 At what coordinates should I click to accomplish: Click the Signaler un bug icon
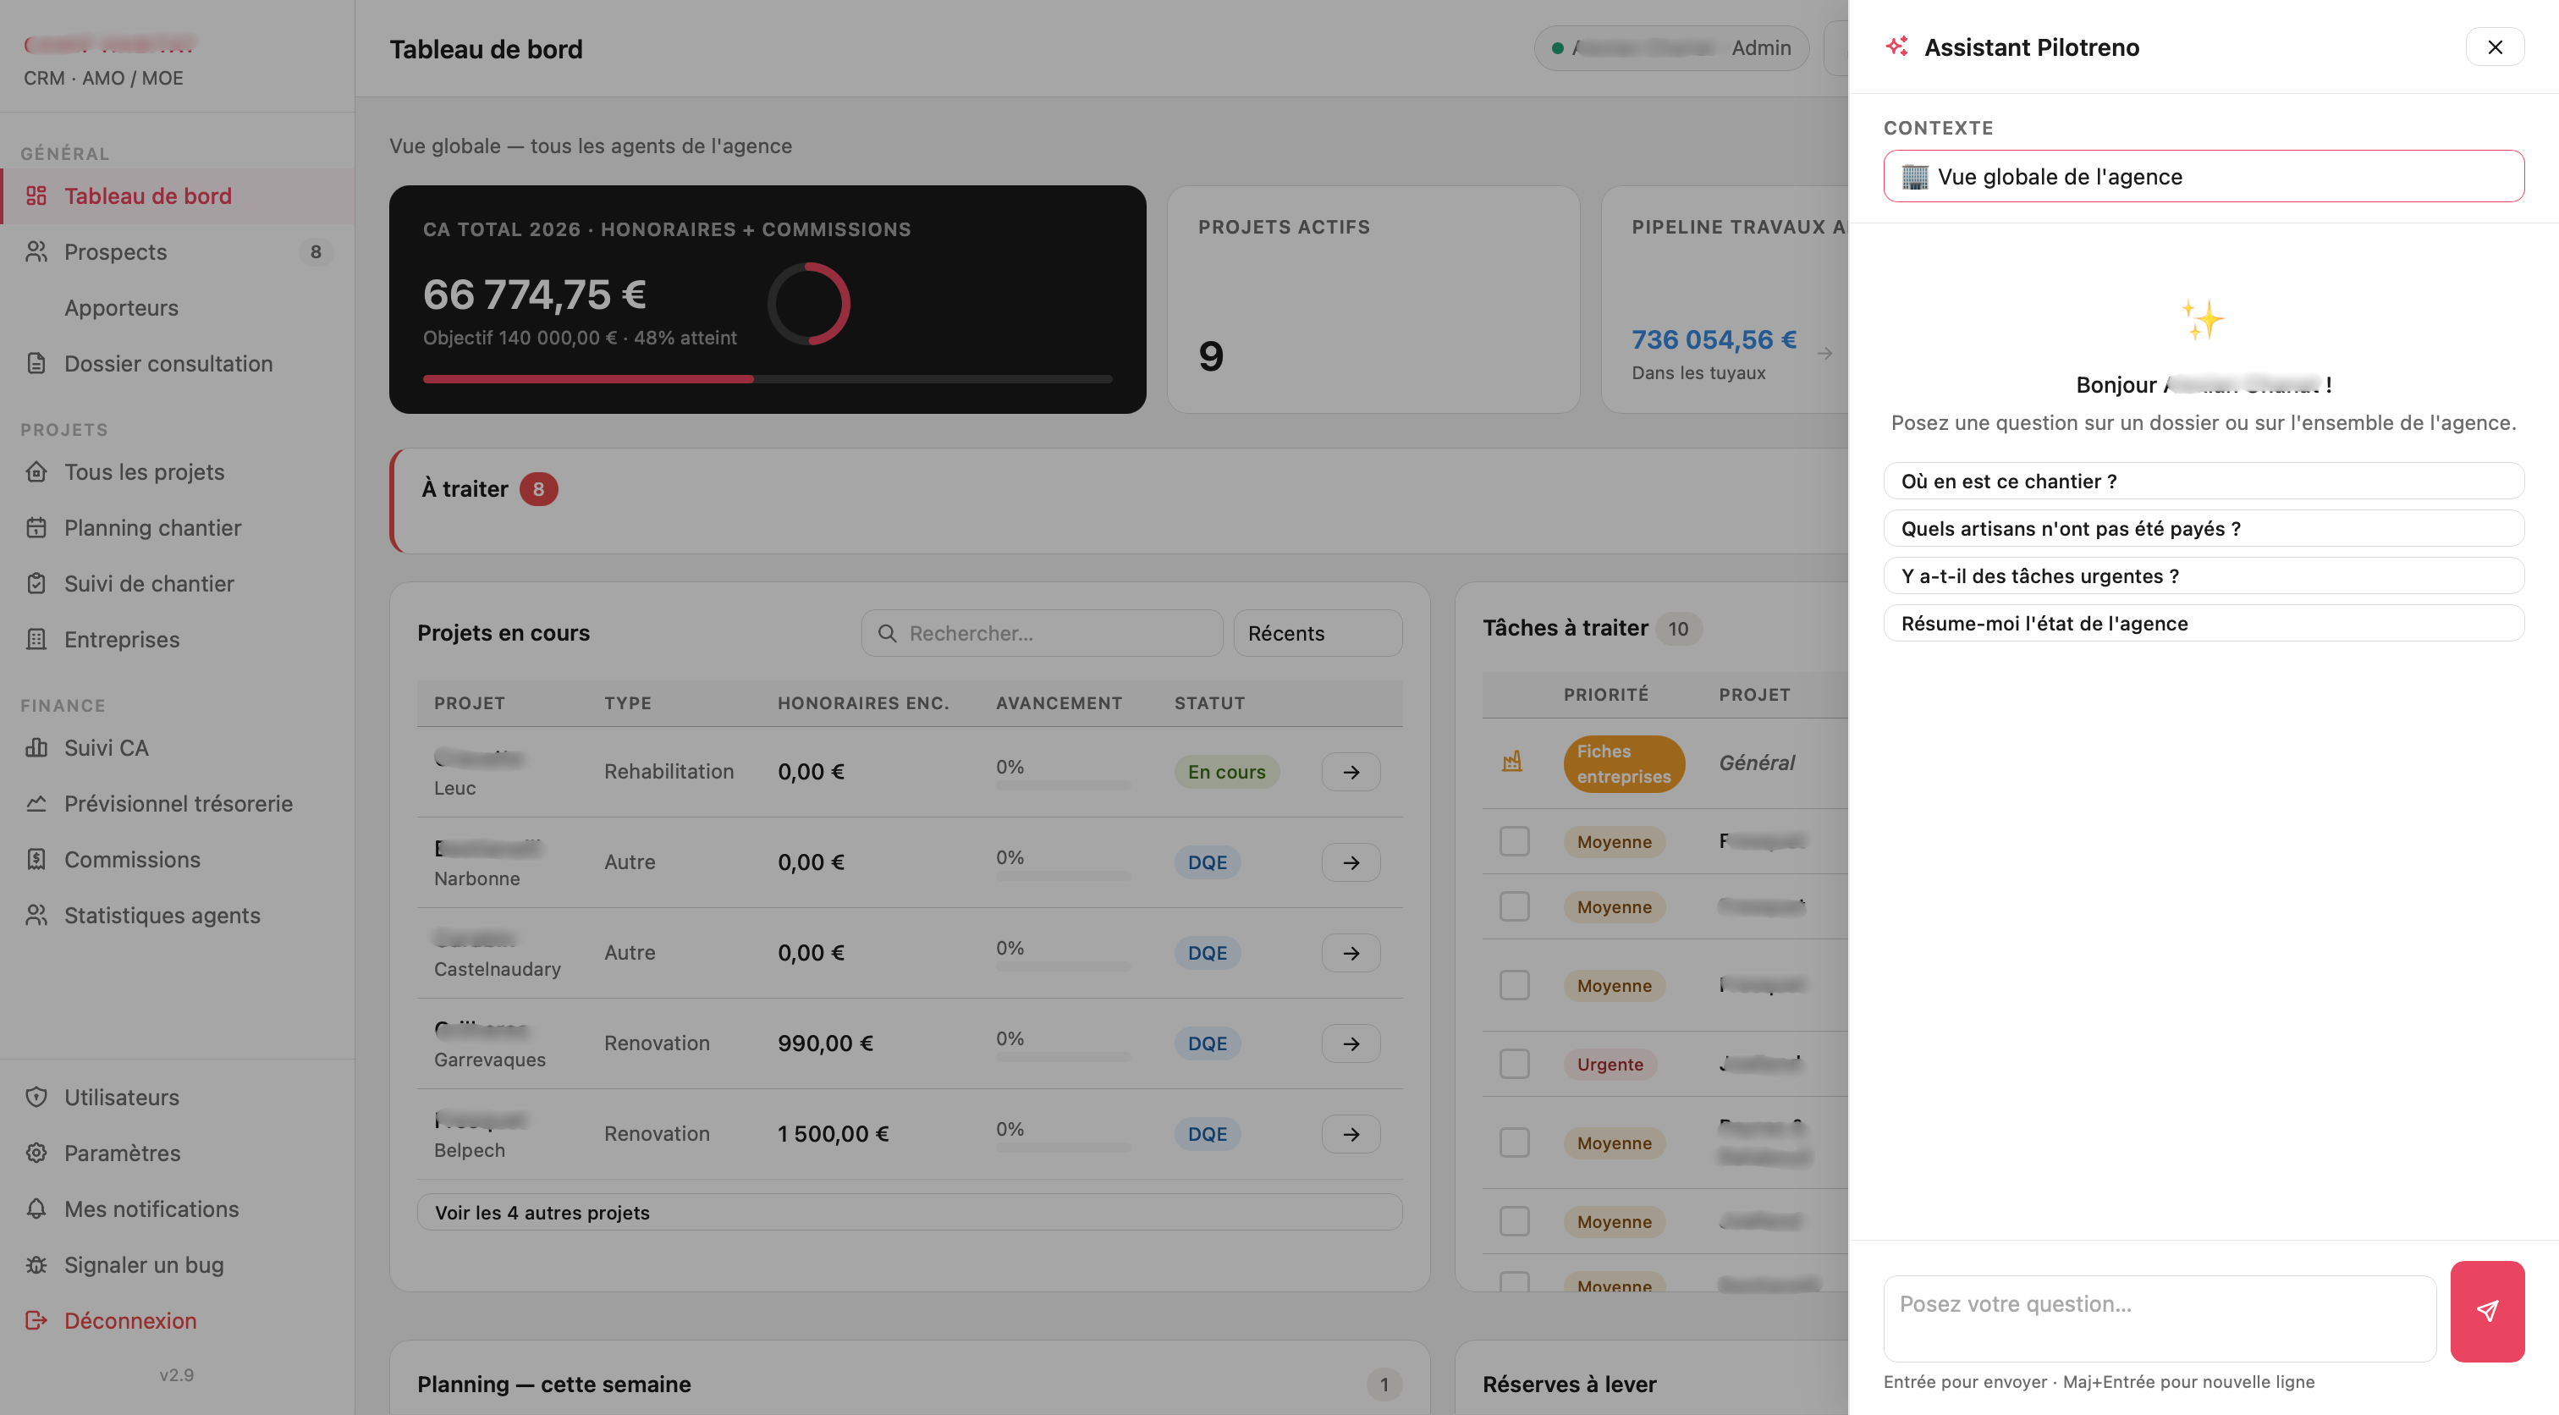click(x=36, y=1265)
